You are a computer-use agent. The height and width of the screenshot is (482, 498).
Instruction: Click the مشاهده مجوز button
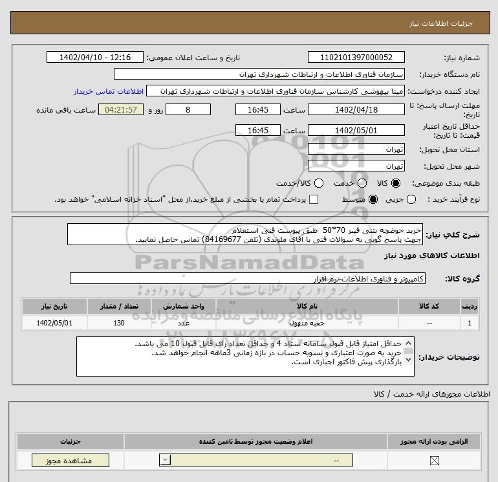(x=70, y=461)
